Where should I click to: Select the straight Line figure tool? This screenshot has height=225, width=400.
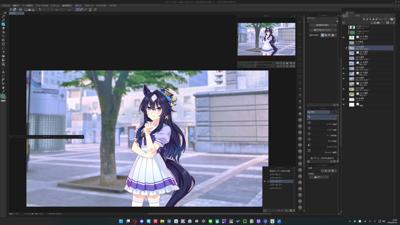(x=3, y=68)
